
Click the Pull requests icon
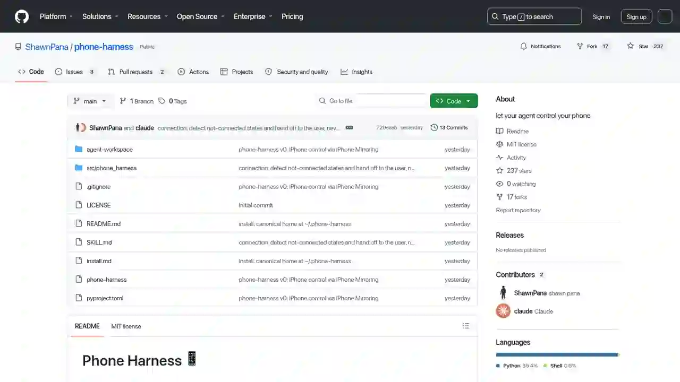[112, 72]
